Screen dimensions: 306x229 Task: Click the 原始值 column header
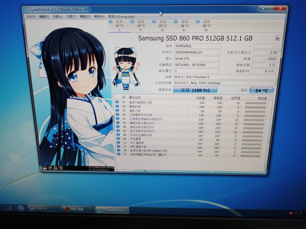click(262, 98)
